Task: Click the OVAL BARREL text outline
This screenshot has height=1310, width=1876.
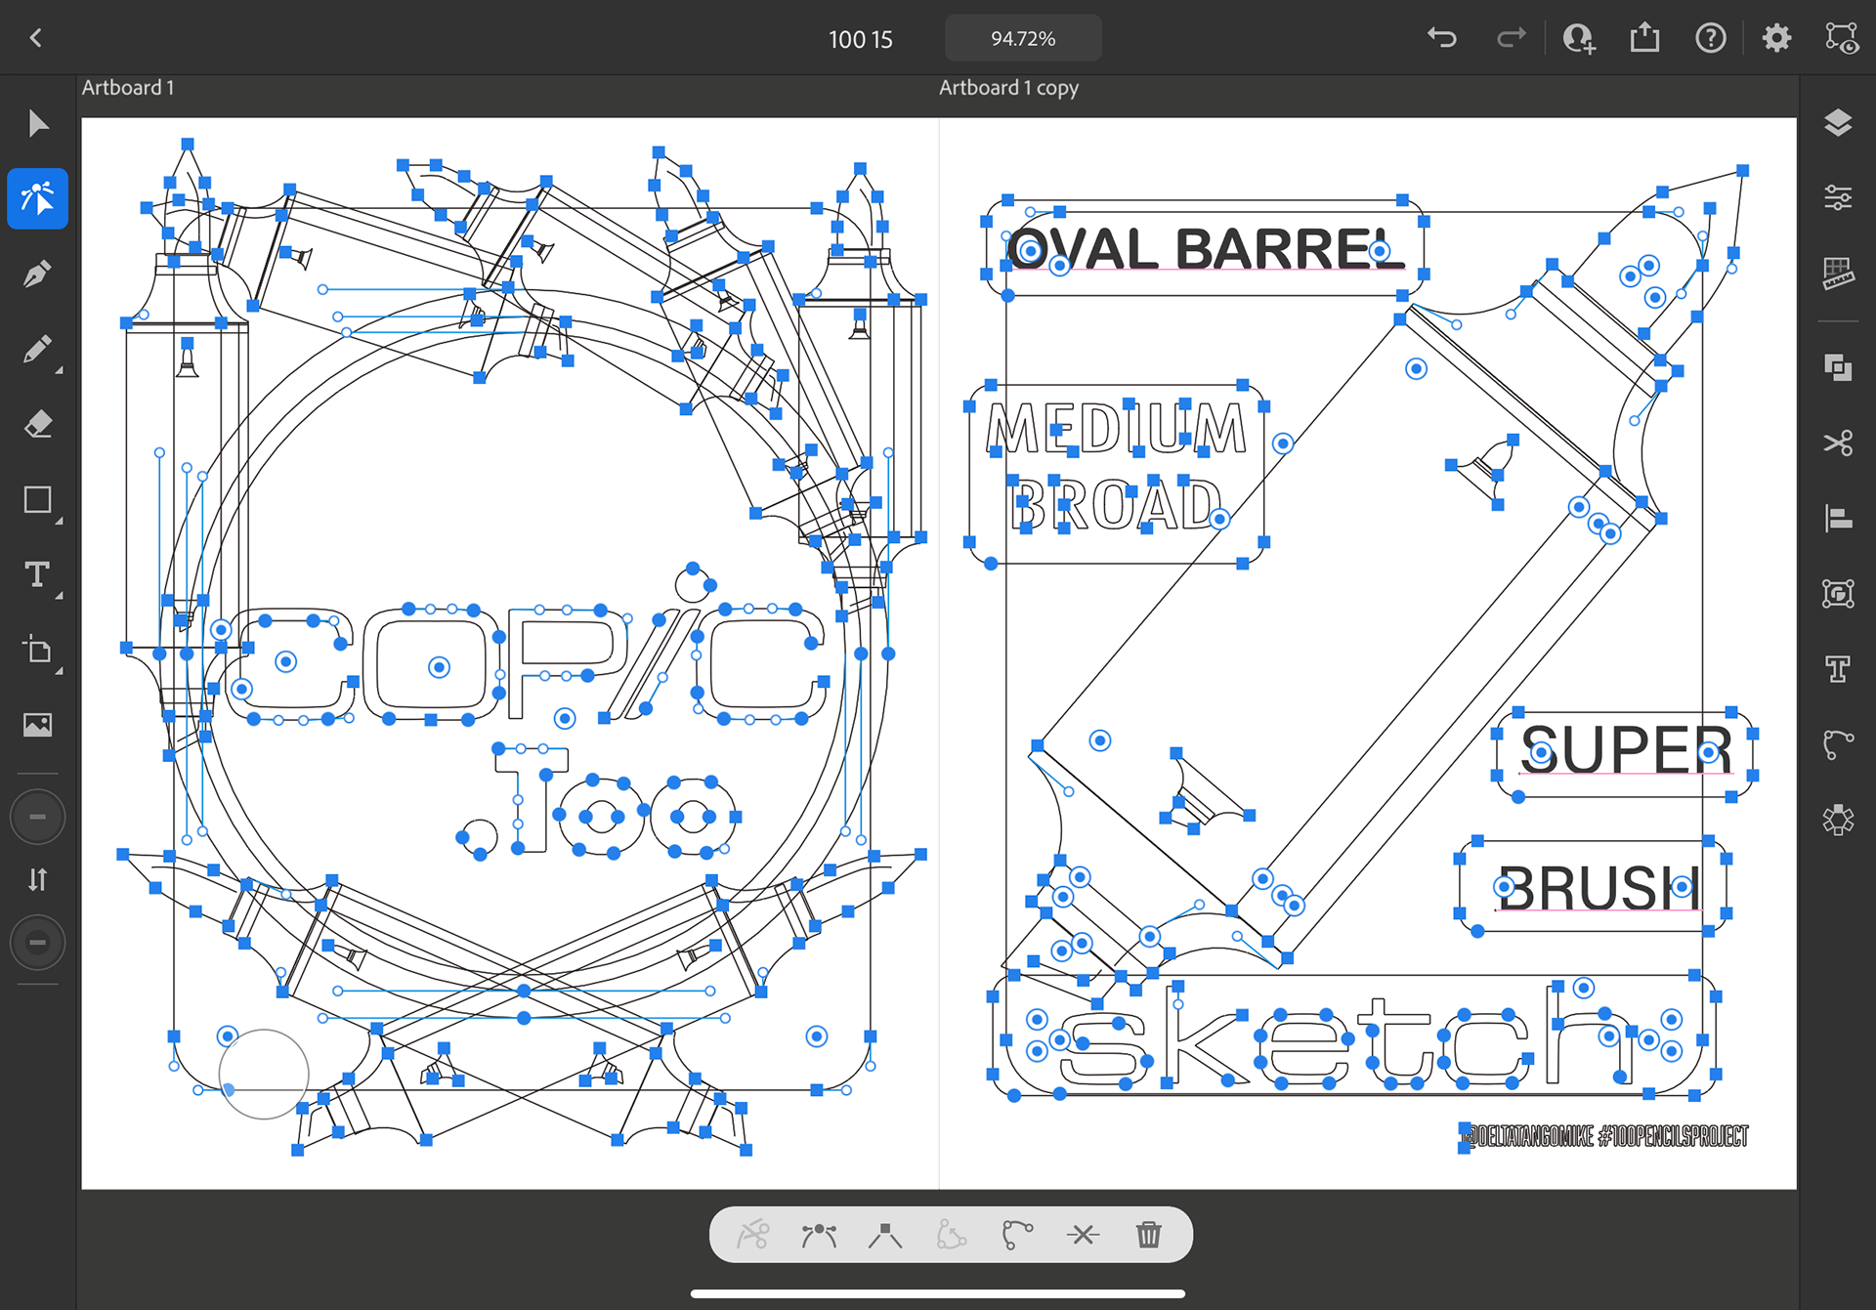Action: pos(1205,248)
